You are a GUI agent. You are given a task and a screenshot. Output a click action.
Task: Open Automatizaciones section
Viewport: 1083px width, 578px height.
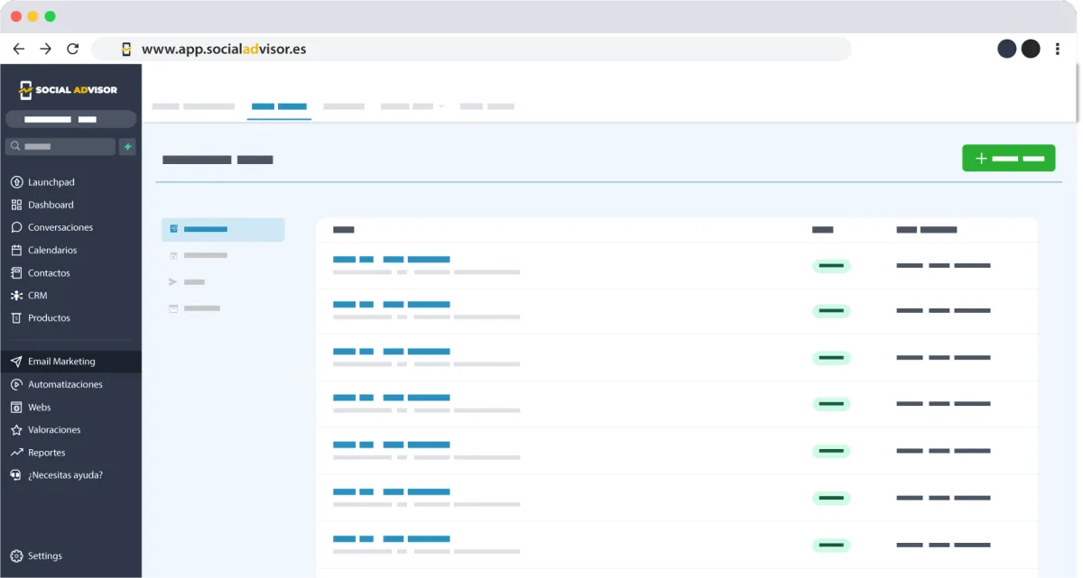(65, 384)
